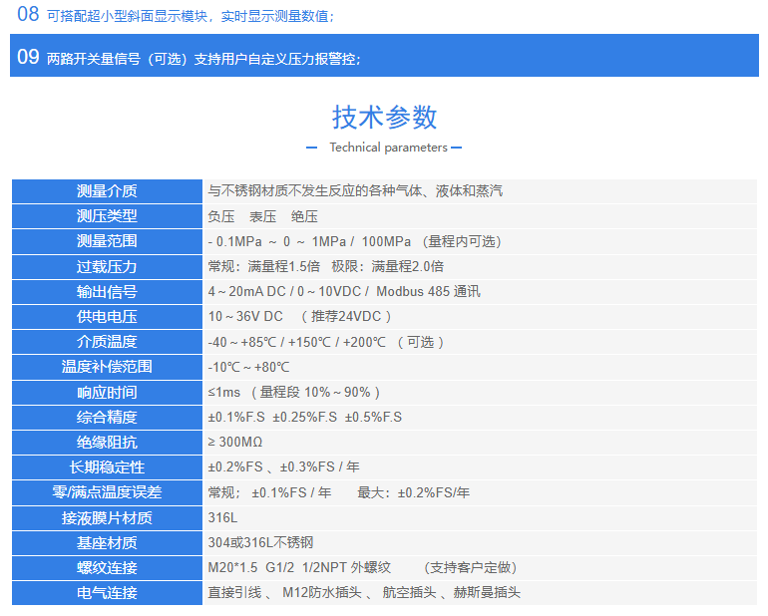Select the 测压类型 header cell

click(107, 216)
